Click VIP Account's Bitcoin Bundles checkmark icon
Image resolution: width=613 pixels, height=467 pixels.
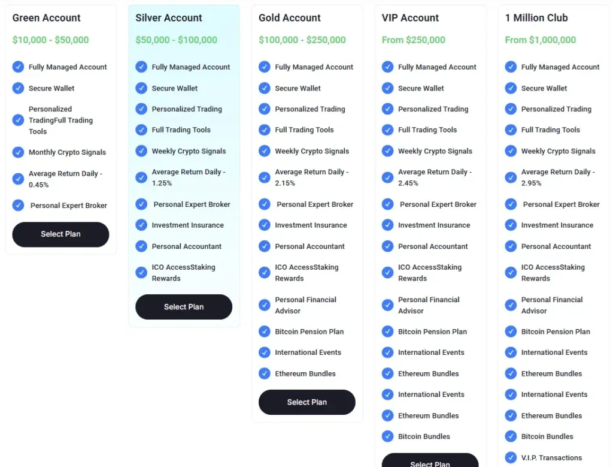coord(388,436)
